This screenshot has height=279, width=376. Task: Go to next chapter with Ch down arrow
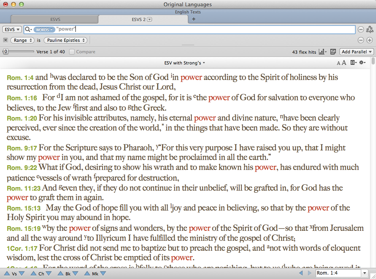point(49,273)
